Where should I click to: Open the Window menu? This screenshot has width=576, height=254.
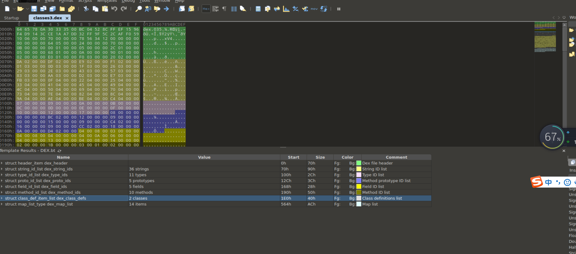tap(162, 1)
